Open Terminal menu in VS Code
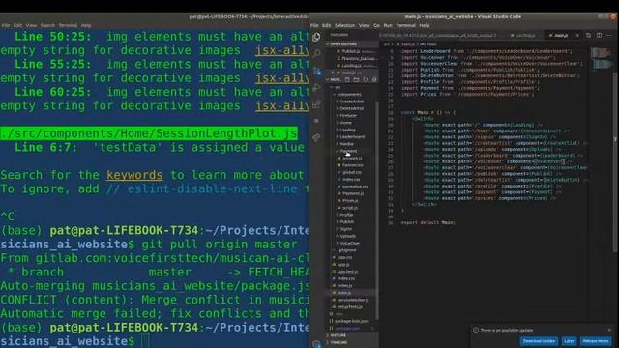619x348 pixels. coord(405,25)
